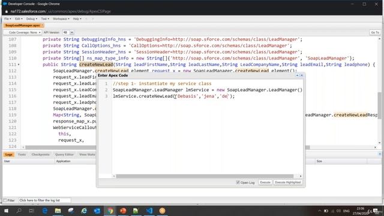Click the editor scrollbar's down arrow
The image size is (384, 216).
[379, 143]
